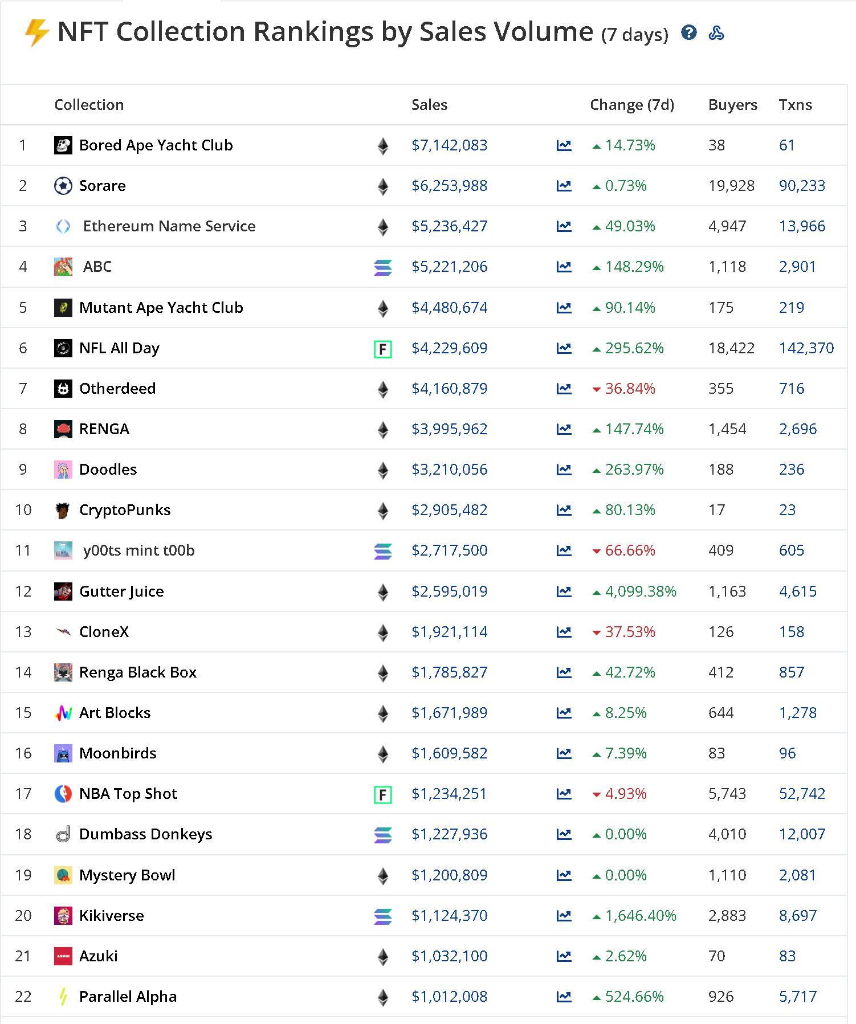Click the webhook icon next to the help icon

(716, 32)
